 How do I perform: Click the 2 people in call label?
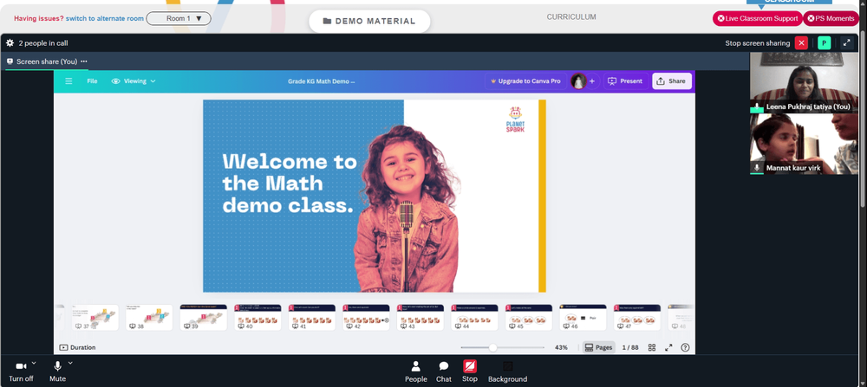[x=43, y=43]
